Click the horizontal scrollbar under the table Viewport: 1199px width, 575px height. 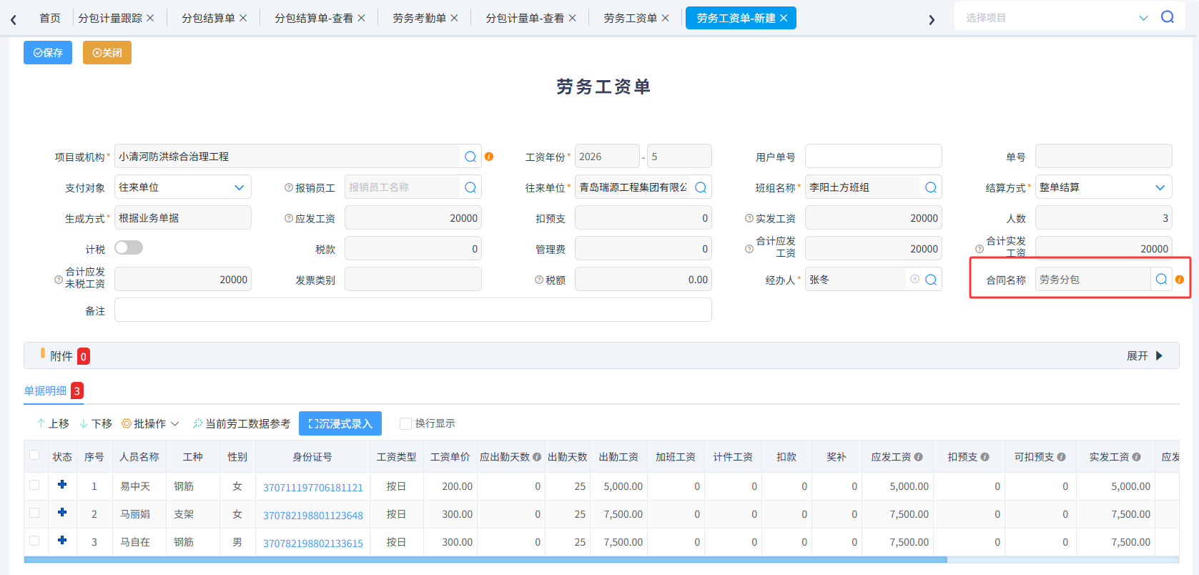(x=485, y=560)
